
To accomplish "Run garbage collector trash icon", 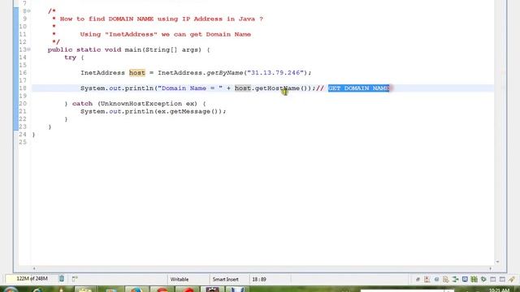I will (x=62, y=279).
